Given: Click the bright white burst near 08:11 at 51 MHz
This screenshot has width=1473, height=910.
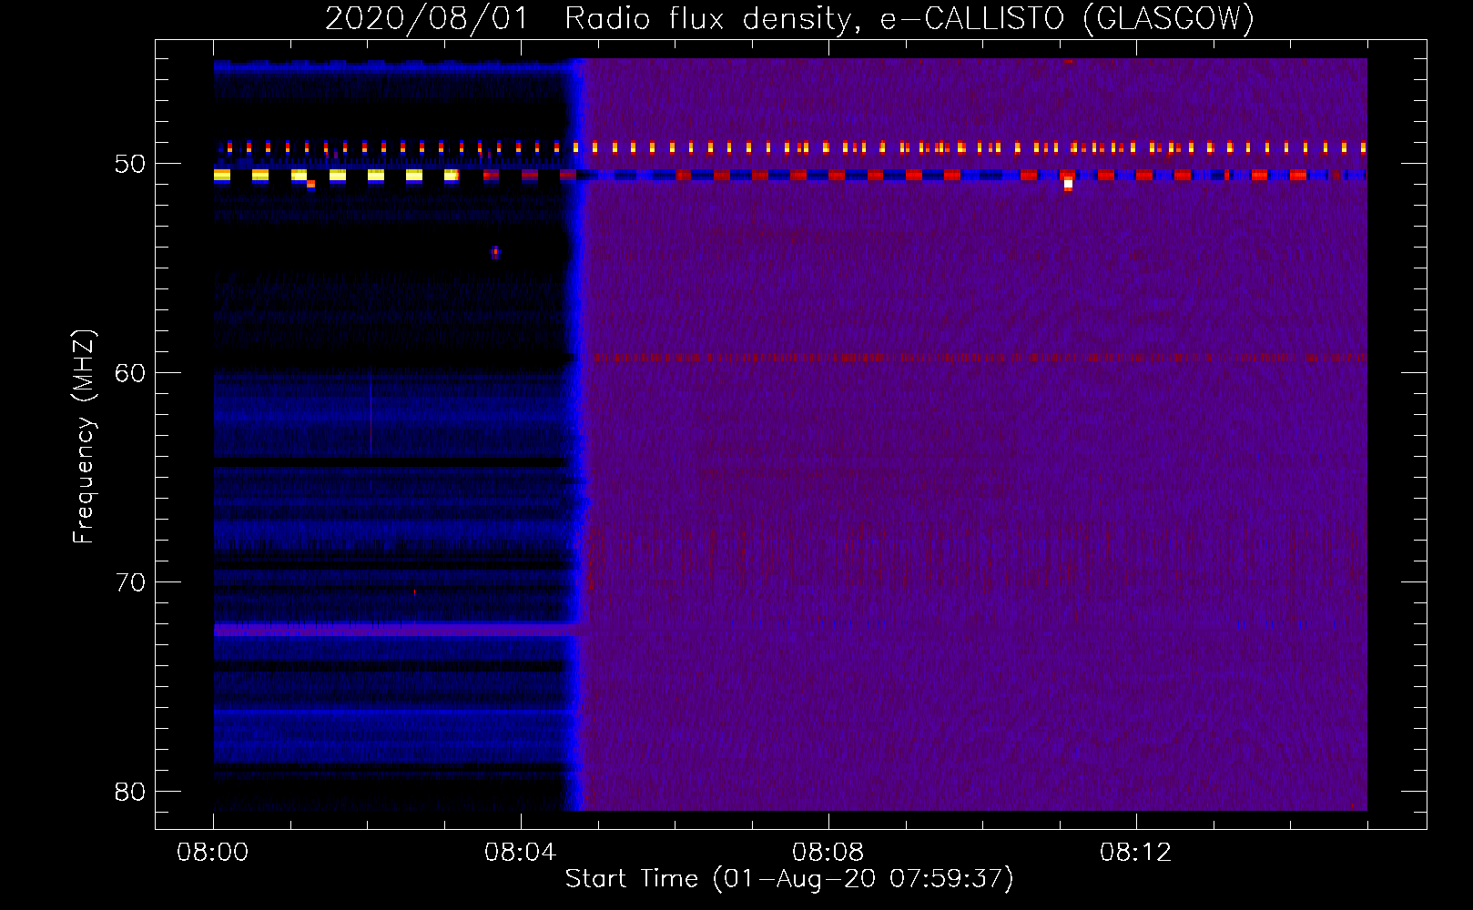Looking at the screenshot, I should coord(1068,184).
